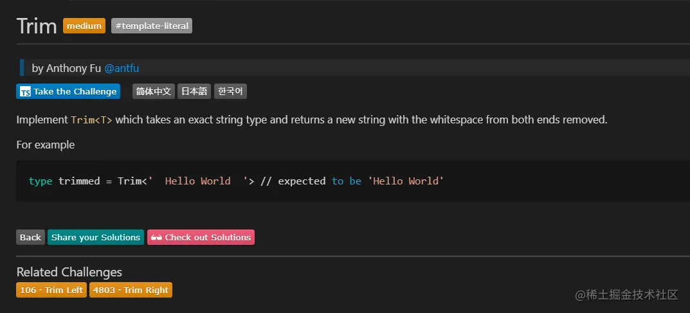Select the orange medium difficulty badge
The image size is (690, 313).
pyautogui.click(x=84, y=26)
